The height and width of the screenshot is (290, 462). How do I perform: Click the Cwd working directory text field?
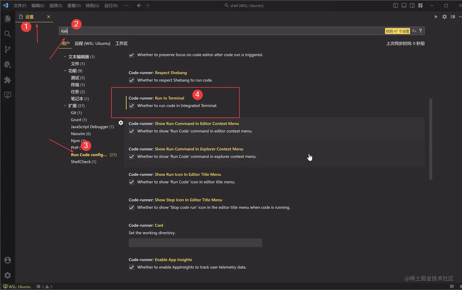coord(195,243)
